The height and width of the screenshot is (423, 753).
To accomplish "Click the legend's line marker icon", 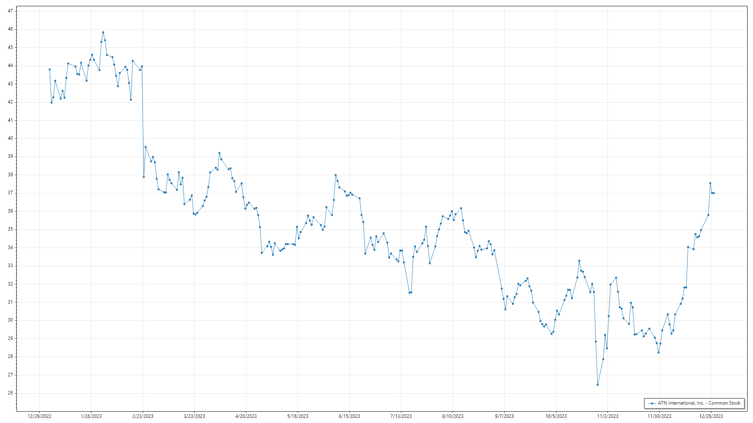I will 652,403.
